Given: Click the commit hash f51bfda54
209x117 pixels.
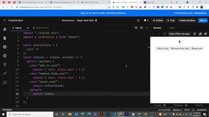Looking at the screenshot, I should (x=7, y=110).
